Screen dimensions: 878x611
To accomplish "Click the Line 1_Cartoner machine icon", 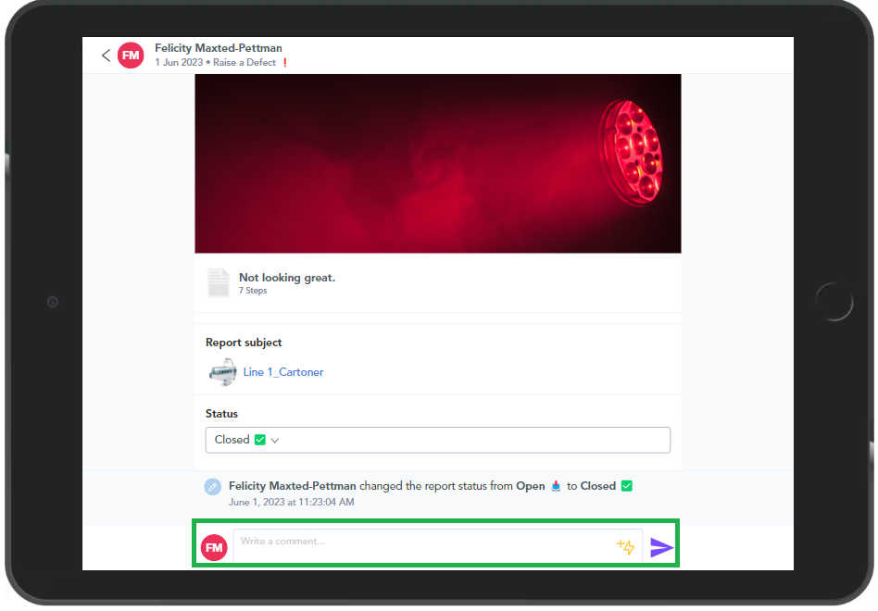I will coord(221,372).
